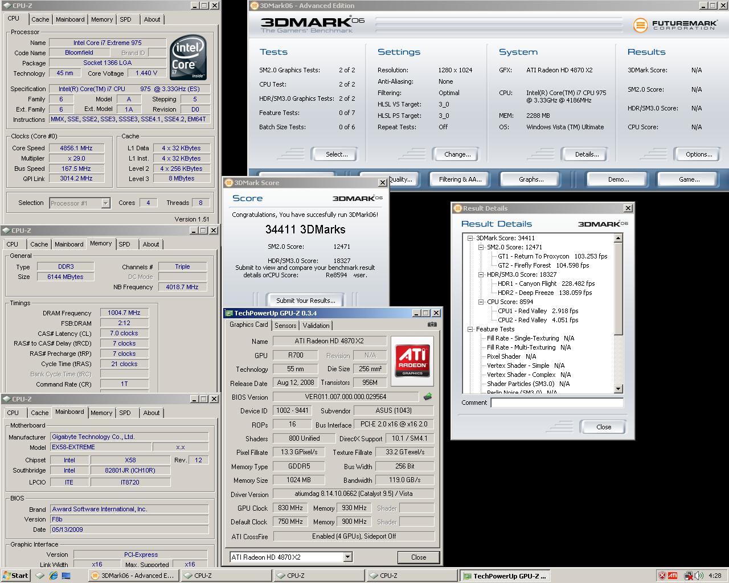Select Vertex Shader - Complex row
The height and width of the screenshot is (583, 729).
tap(529, 375)
